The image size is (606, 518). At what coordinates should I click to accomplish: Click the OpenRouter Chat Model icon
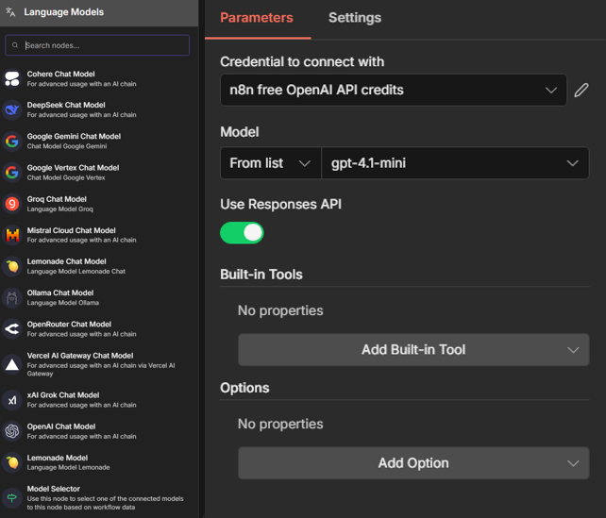point(12,329)
